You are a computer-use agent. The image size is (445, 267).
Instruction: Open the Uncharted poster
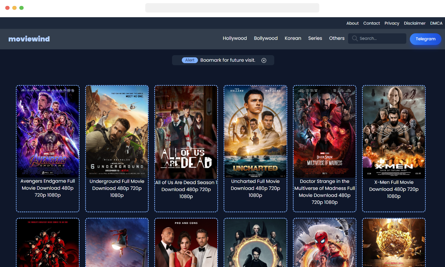pyautogui.click(x=255, y=132)
